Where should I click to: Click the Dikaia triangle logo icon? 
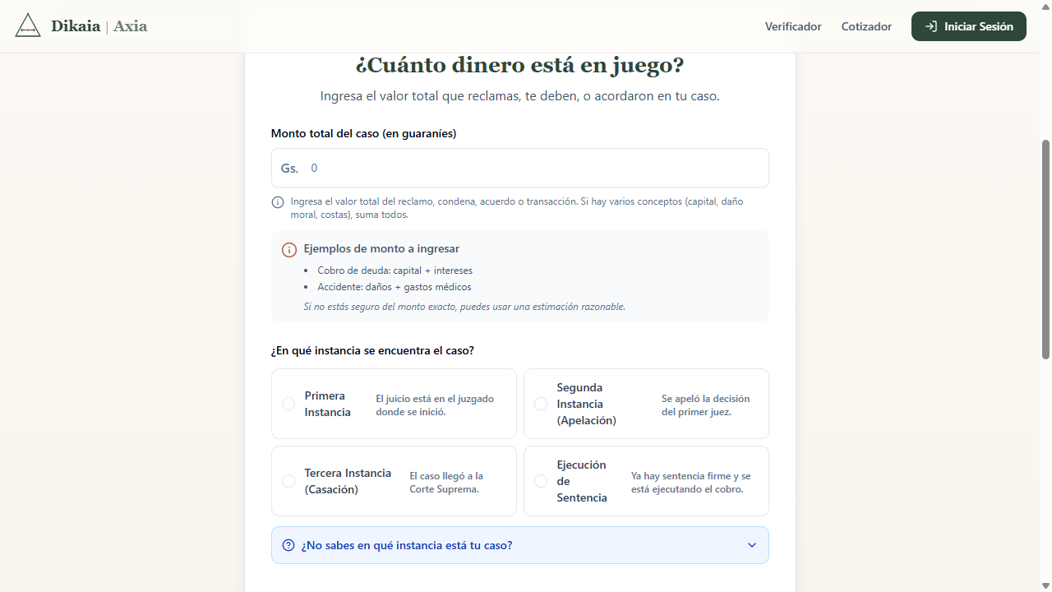(x=28, y=25)
